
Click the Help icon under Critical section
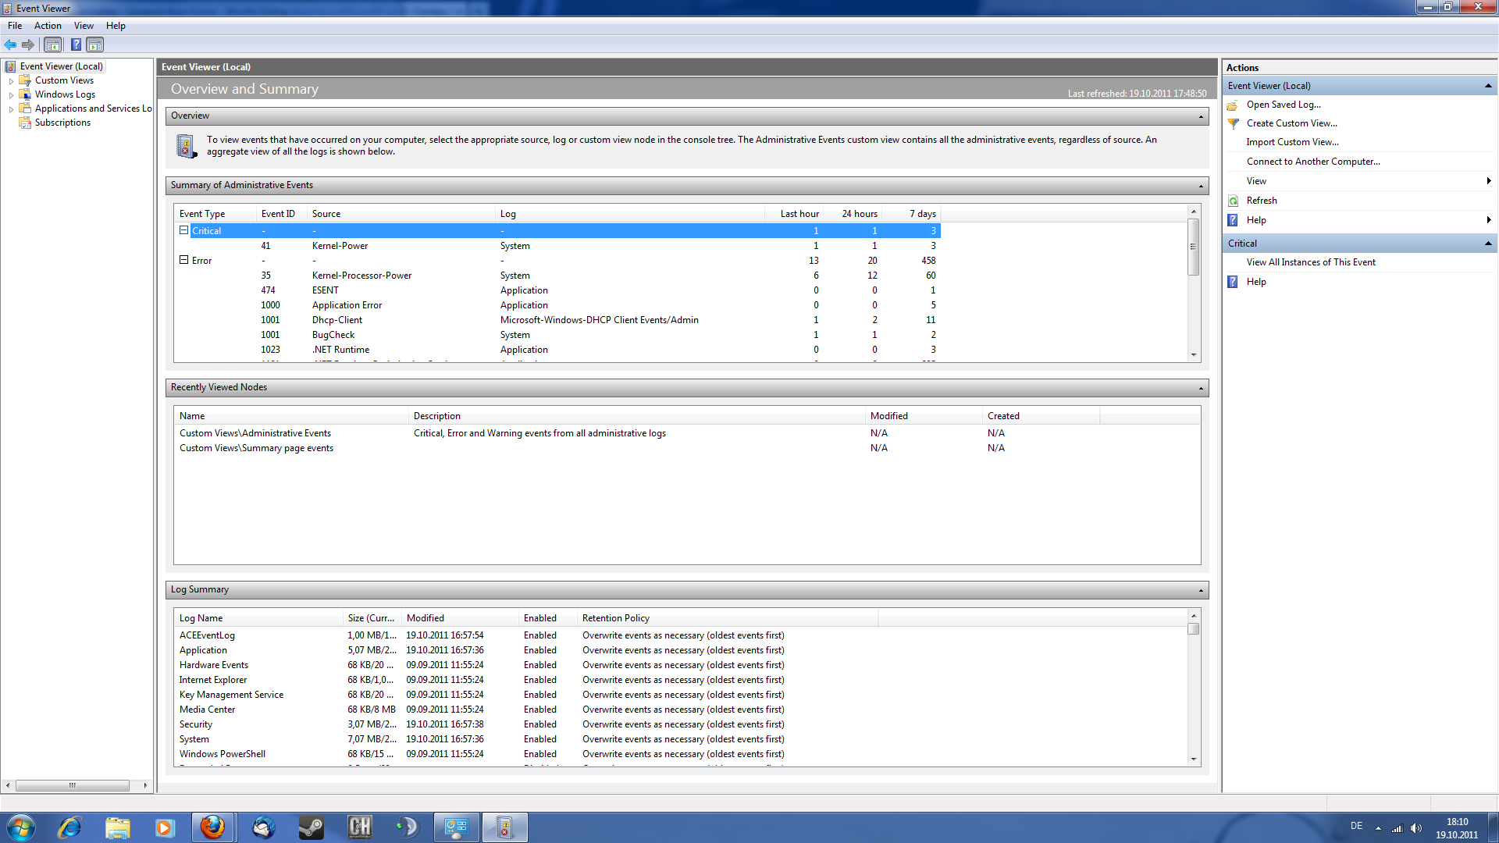(x=1233, y=282)
